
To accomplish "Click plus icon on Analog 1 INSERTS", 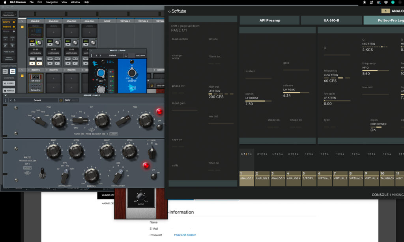I will pyautogui.click(x=29, y=70).
